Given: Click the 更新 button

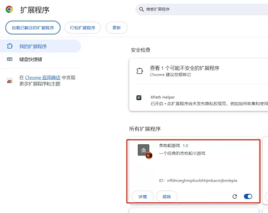Looking at the screenshot, I should coord(117,28).
